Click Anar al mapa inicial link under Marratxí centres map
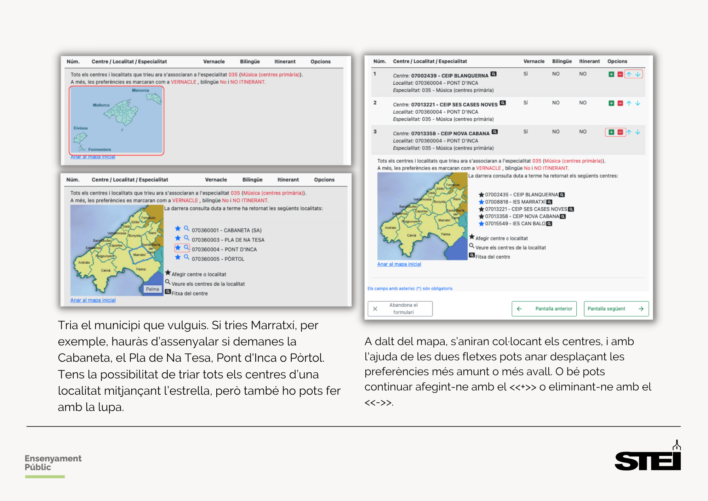The image size is (708, 501). pos(399,264)
